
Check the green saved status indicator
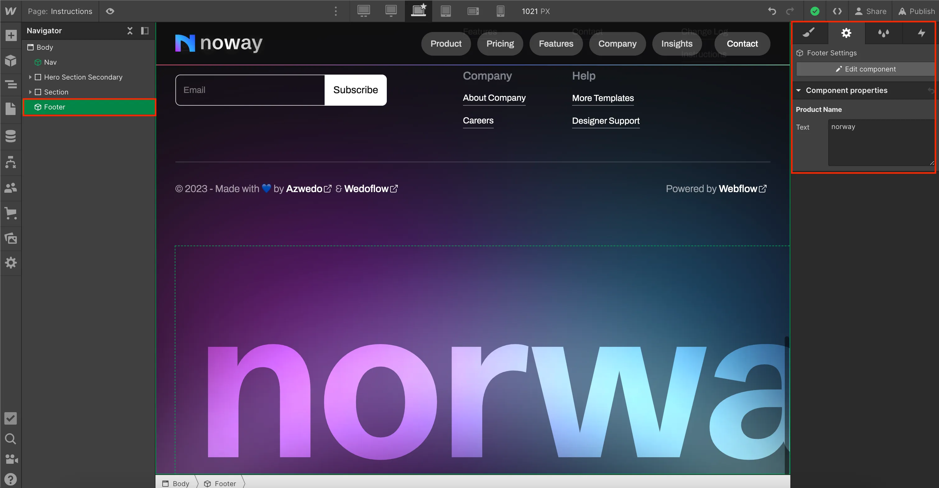click(815, 11)
